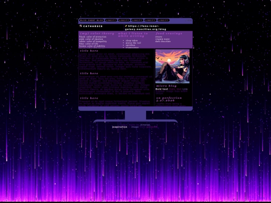Select the third 'title here' post heading

[x=89, y=98]
